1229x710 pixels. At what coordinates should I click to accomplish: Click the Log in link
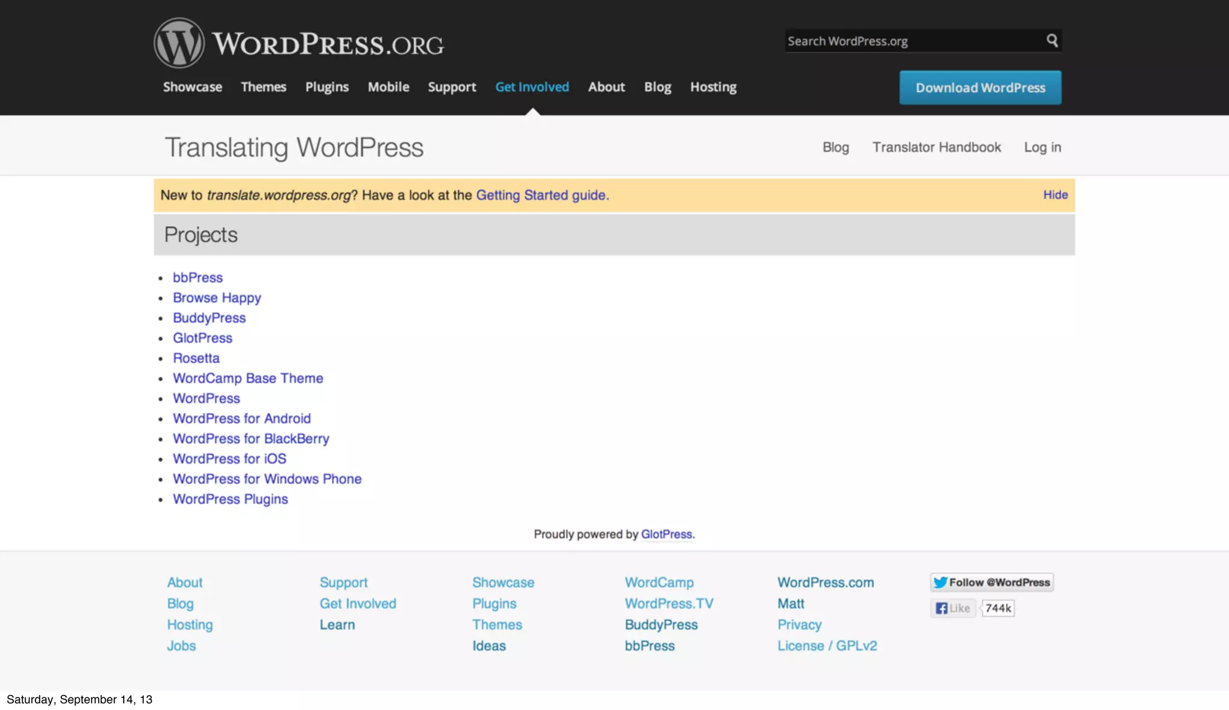pyautogui.click(x=1042, y=148)
